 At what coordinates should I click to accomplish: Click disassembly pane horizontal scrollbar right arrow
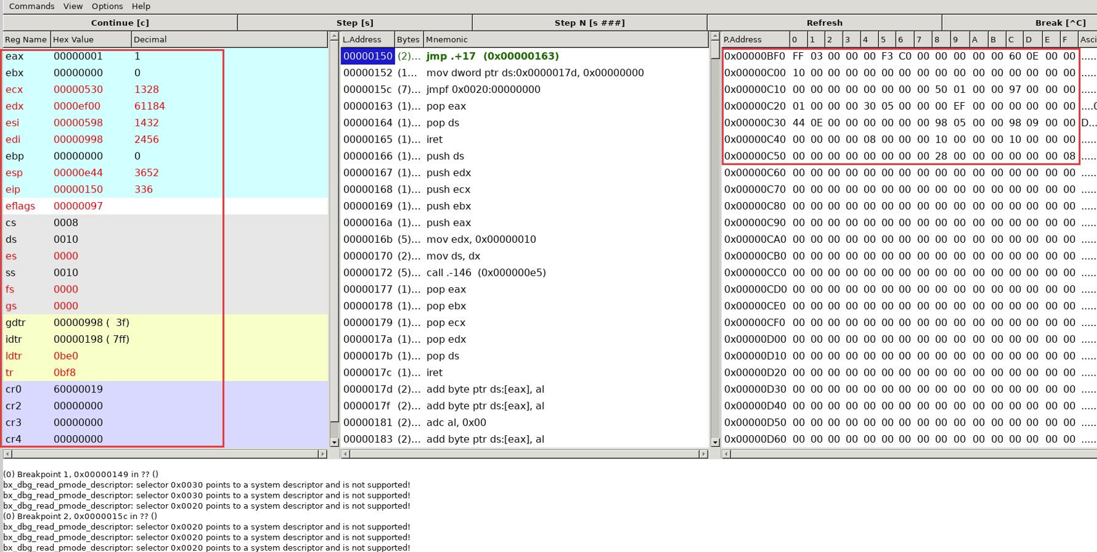703,454
